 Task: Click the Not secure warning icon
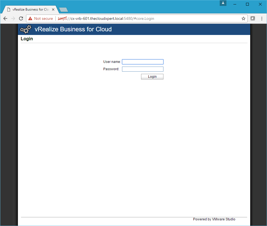(x=30, y=18)
